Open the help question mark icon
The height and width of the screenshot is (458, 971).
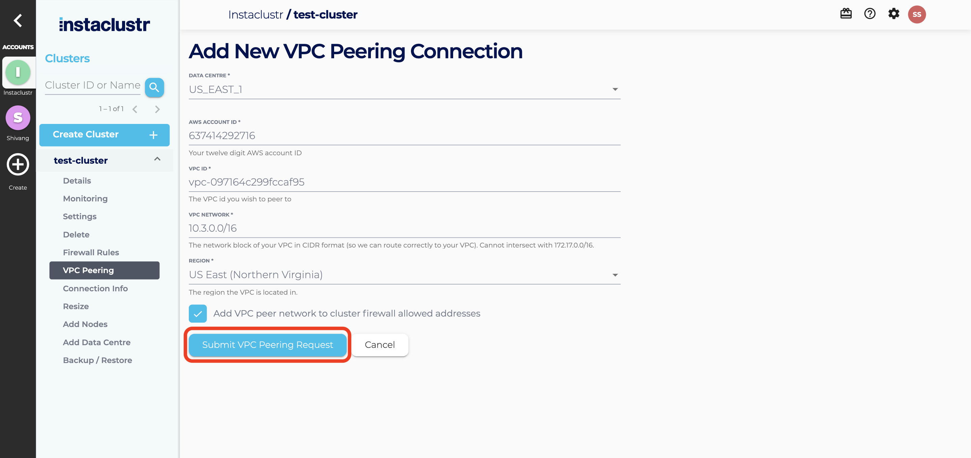[x=870, y=14]
